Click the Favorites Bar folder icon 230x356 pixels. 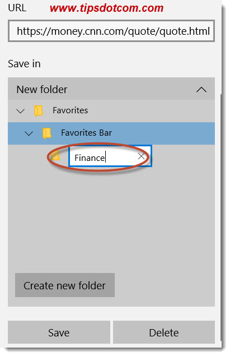[x=47, y=133]
